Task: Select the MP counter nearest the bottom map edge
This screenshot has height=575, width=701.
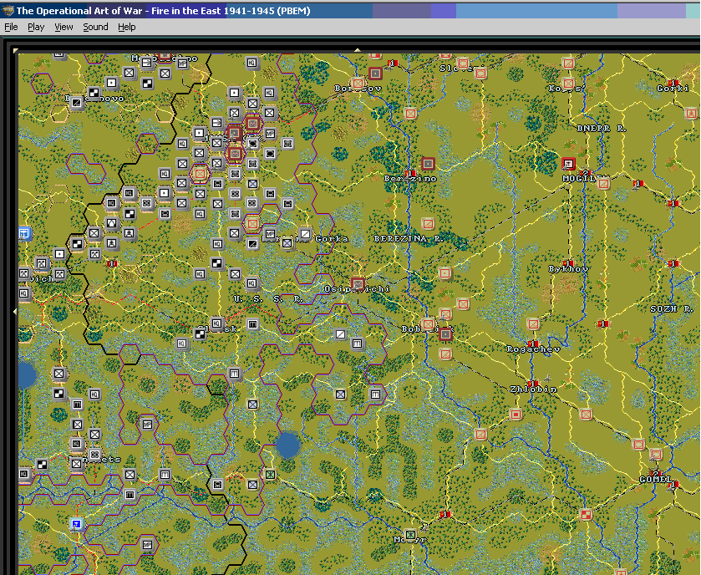Action: 147,545
